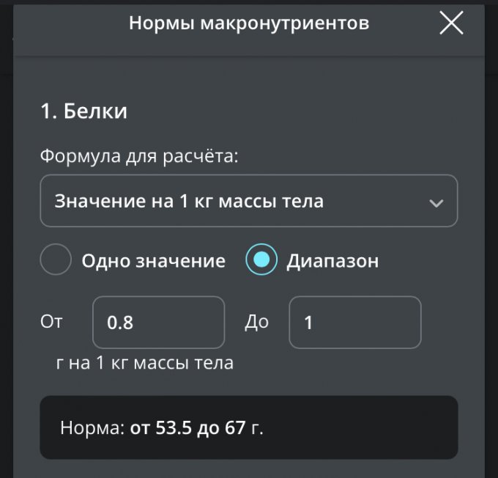The width and height of the screenshot is (498, 478).
Task: Click the Нормы макронутриентов dialog title
Action: [x=249, y=23]
